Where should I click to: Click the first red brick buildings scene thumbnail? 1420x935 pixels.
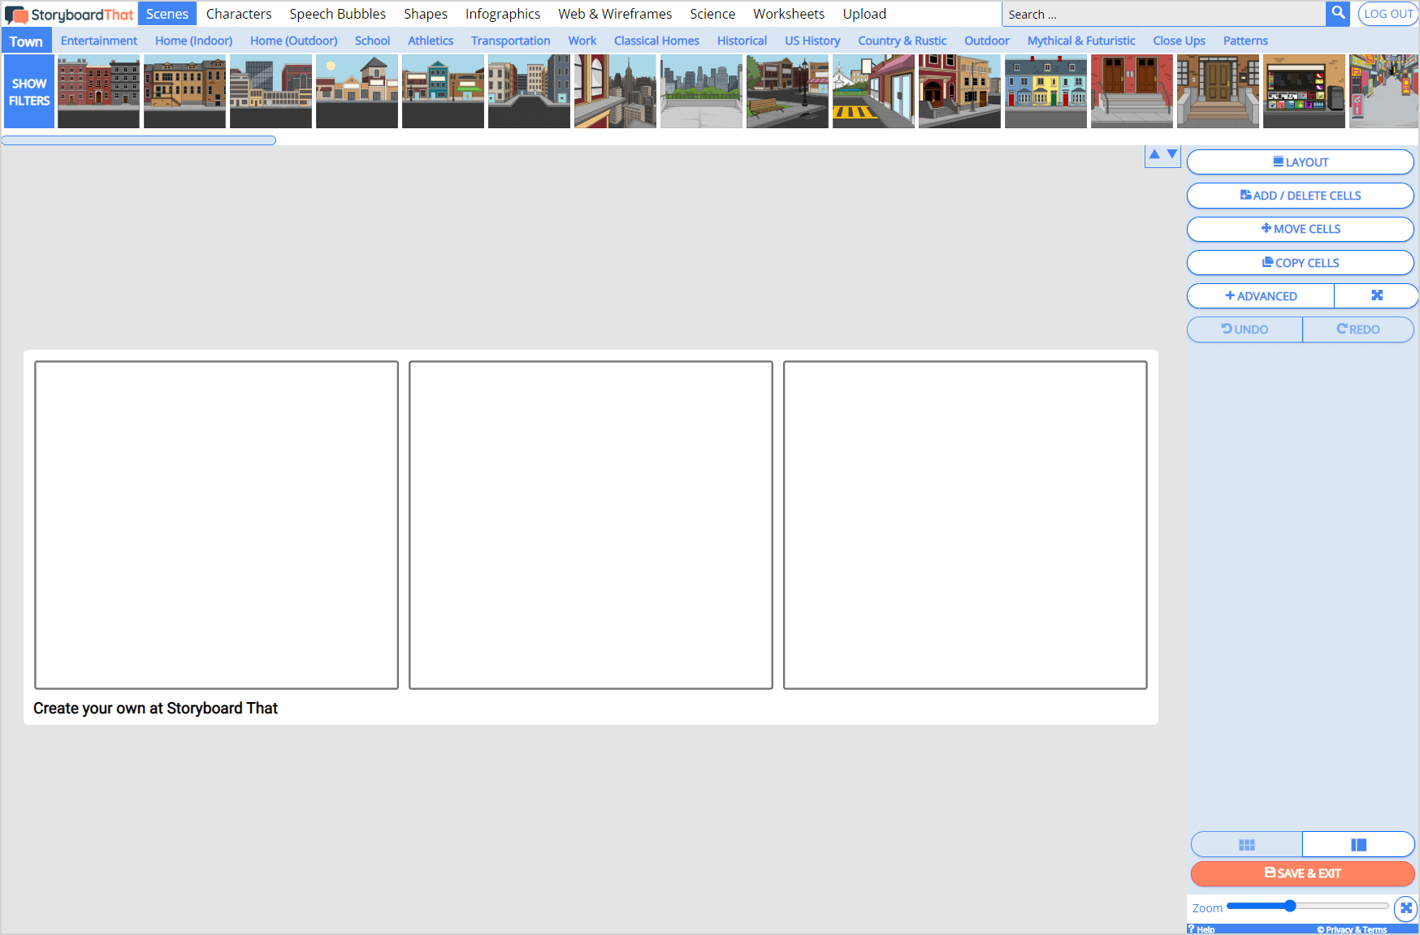coord(98,92)
